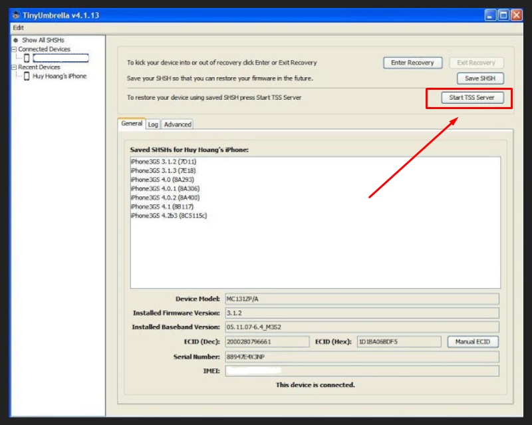Image resolution: width=532 pixels, height=425 pixels.
Task: Click the Device Model field MC131ZP/A
Action: pos(362,299)
